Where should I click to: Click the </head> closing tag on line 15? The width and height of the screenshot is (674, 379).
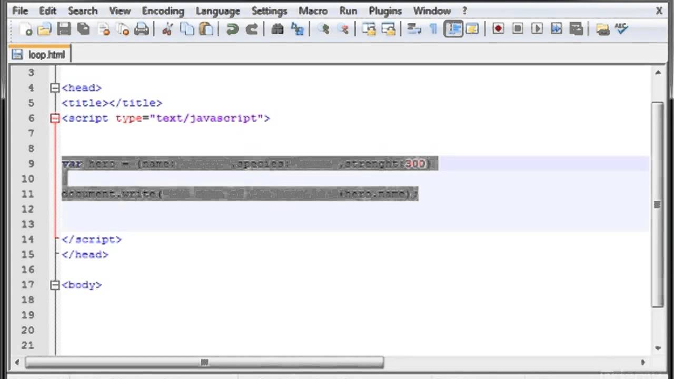click(85, 254)
